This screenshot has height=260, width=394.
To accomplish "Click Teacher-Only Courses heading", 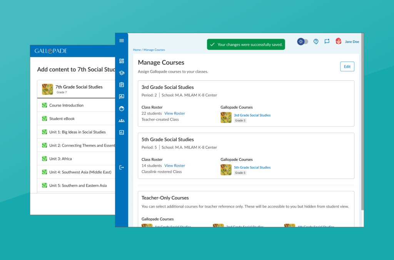I will pyautogui.click(x=165, y=198).
